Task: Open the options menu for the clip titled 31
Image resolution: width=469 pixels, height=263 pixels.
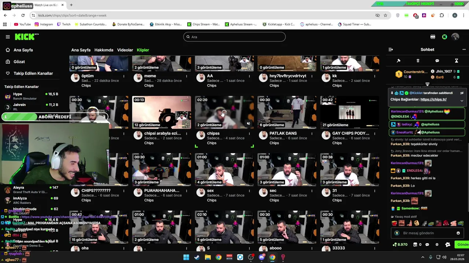Action: (x=374, y=191)
